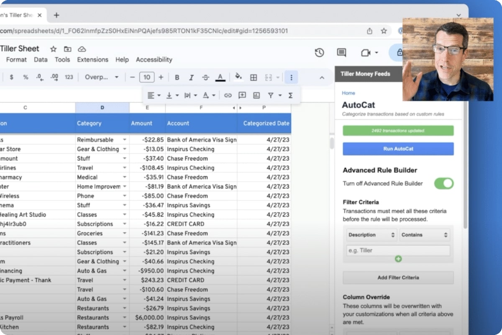Image resolution: width=502 pixels, height=335 pixels.
Task: Toggle italic formatting
Action: [x=191, y=77]
